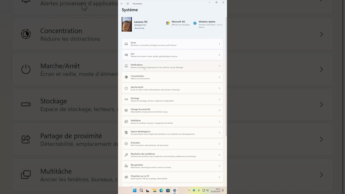
Task: Click the Projection sur ce PC icon
Action: [126, 177]
